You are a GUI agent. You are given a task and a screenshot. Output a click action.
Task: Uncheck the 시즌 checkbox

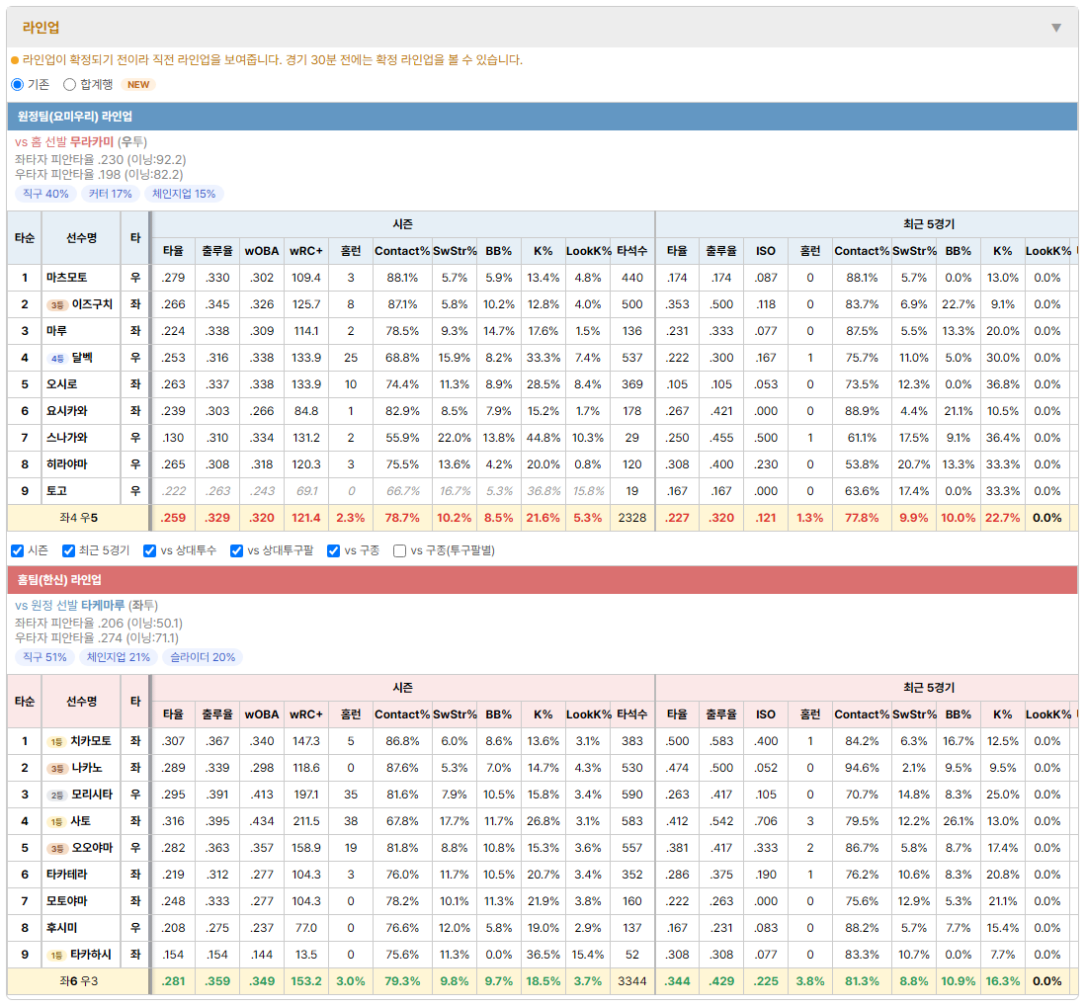18,550
